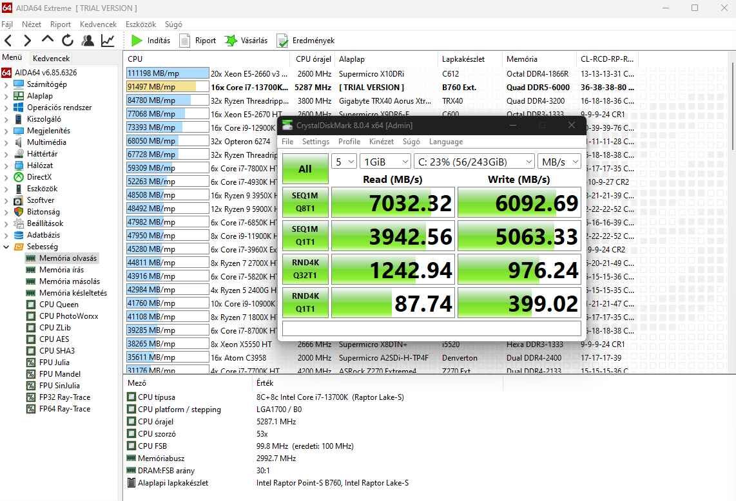736x501 pixels.
Task: Start the benchmark with Indítás
Action: pos(151,41)
